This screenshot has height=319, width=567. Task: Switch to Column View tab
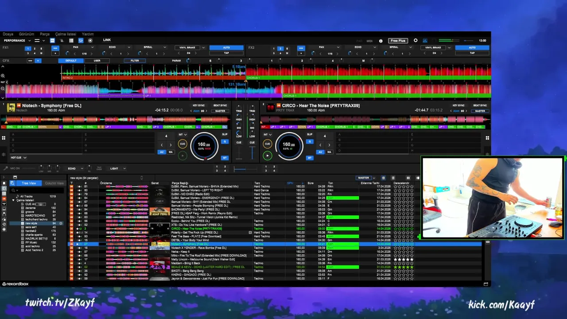tap(54, 183)
